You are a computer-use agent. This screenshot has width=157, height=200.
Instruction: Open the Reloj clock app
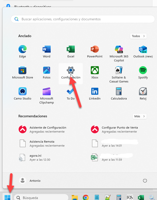pos(143,94)
